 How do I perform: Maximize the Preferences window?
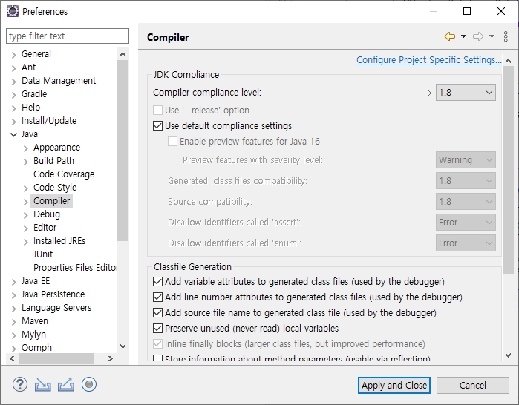pyautogui.click(x=467, y=11)
